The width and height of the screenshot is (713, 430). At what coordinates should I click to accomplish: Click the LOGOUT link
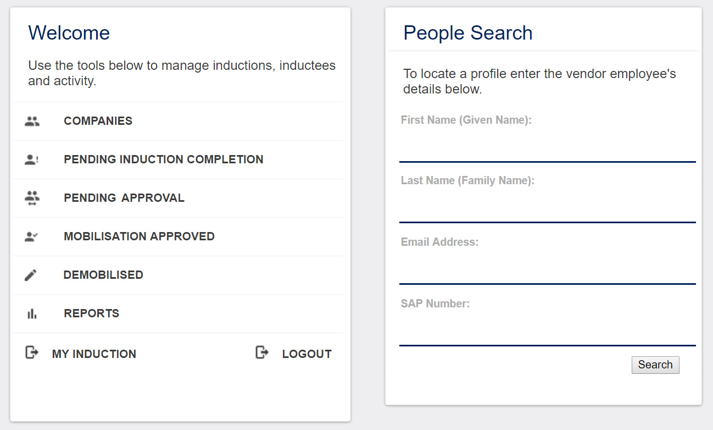click(307, 354)
